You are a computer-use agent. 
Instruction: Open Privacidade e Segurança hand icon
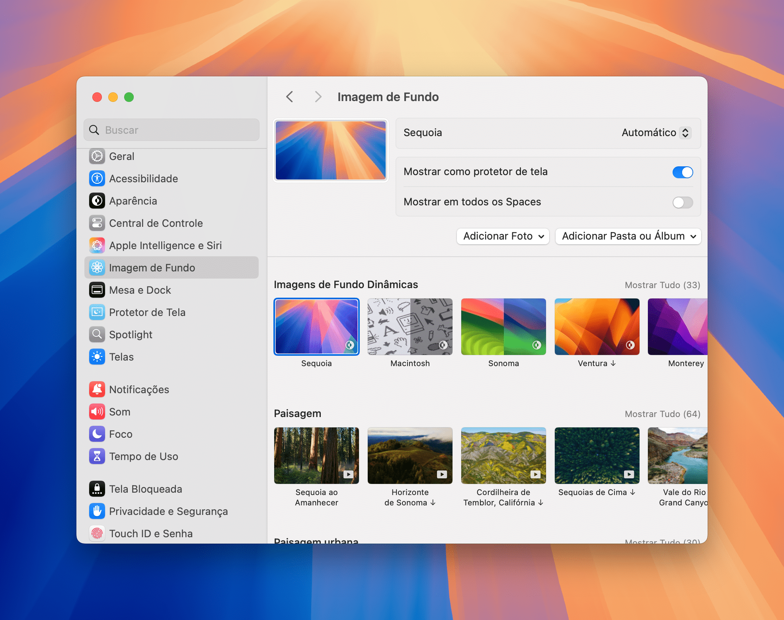[x=97, y=511]
